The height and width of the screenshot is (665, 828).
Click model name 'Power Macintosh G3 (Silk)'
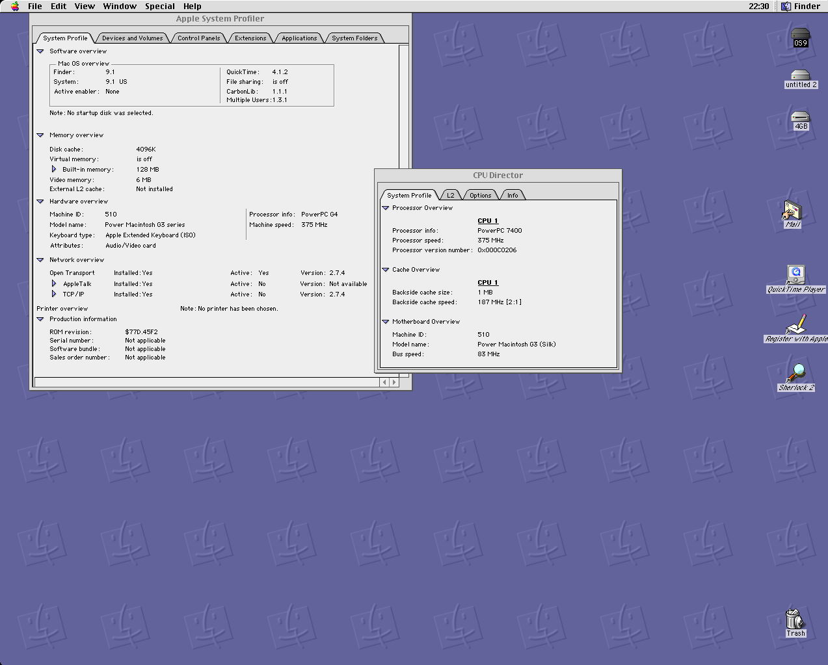516,345
